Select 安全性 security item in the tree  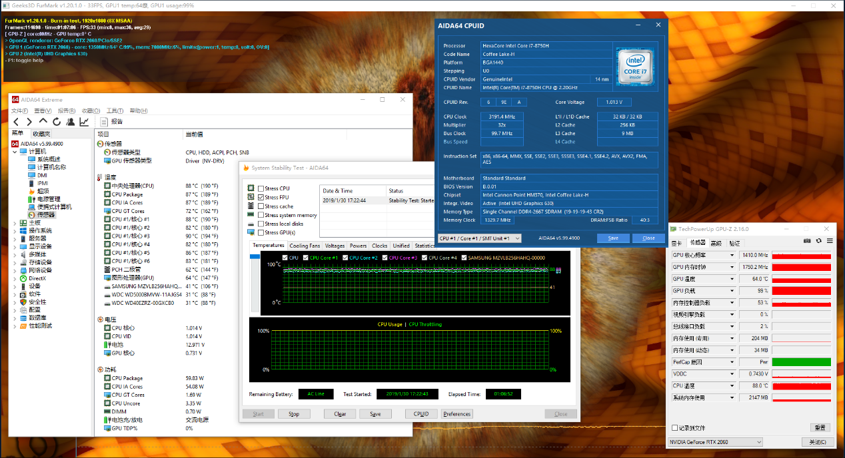point(37,302)
